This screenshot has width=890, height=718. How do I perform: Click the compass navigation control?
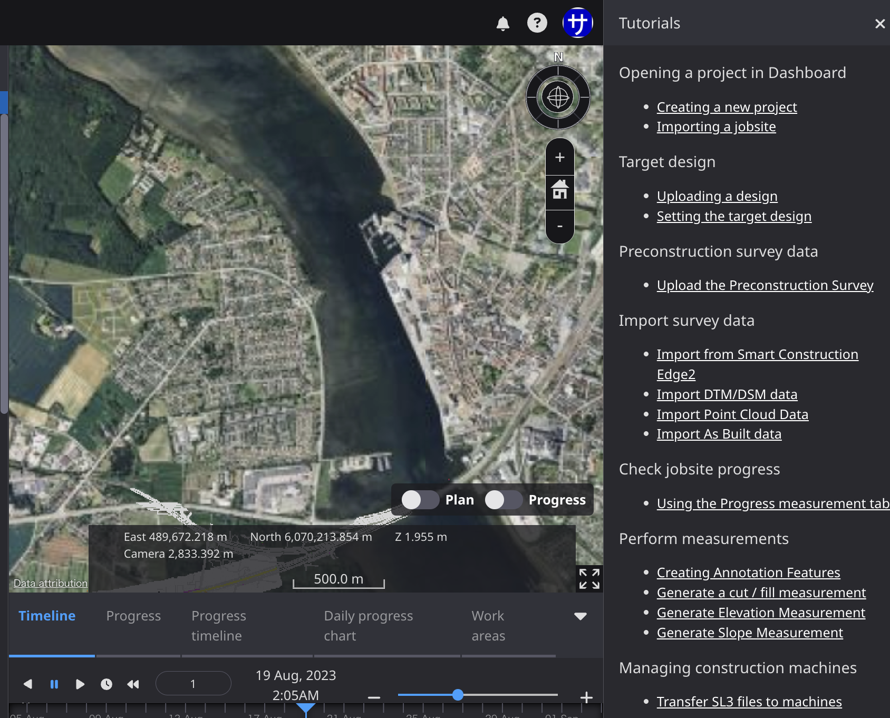(558, 98)
